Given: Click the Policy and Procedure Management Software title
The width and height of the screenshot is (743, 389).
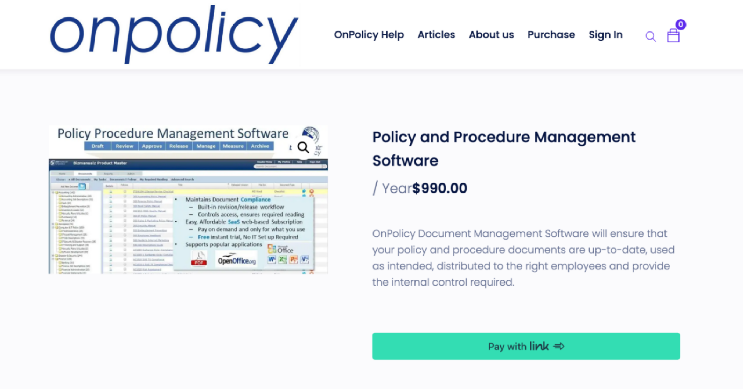Looking at the screenshot, I should [504, 149].
